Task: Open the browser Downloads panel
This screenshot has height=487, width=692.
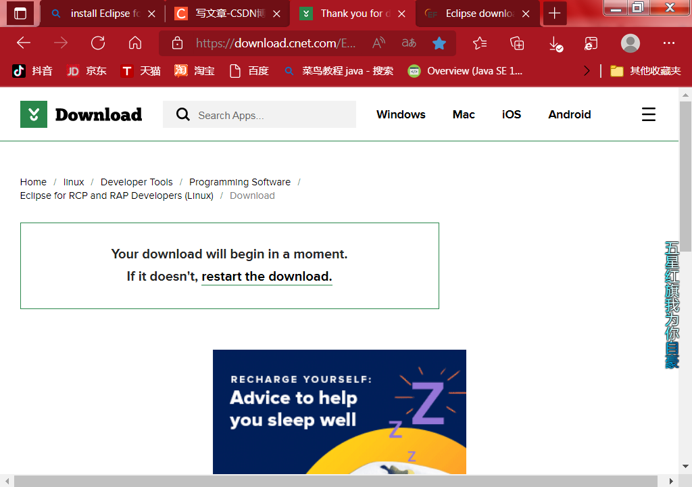Action: tap(555, 43)
